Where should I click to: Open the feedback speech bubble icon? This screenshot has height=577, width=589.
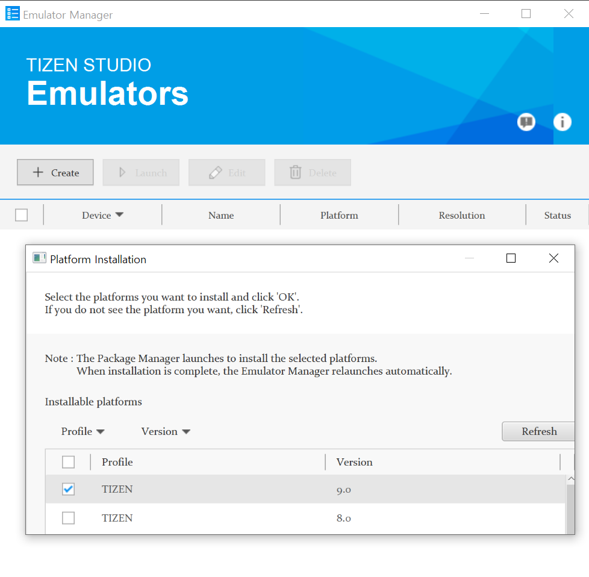click(x=526, y=122)
